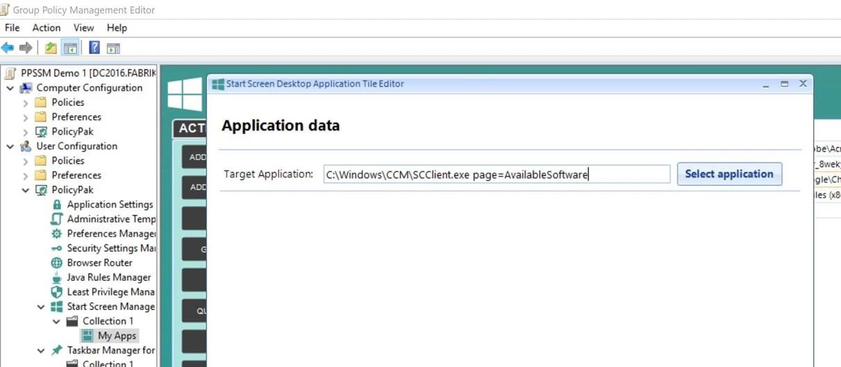The width and height of the screenshot is (841, 367).
Task: Click the Show/Hide Action Pane toolbar icon
Action: coord(113,48)
